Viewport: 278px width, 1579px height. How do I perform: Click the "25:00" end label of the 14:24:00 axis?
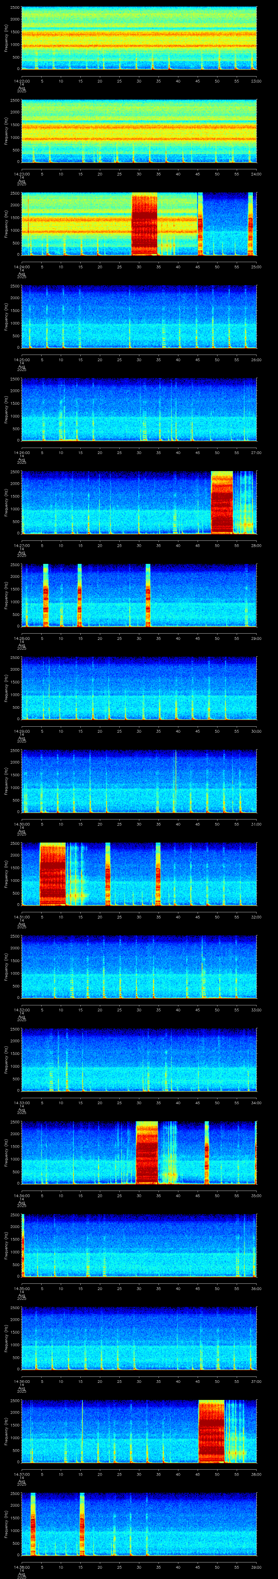point(256,267)
